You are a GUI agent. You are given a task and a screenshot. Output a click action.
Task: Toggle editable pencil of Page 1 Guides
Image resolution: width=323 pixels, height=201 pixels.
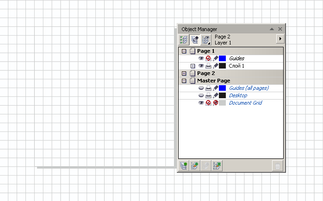[216, 58]
